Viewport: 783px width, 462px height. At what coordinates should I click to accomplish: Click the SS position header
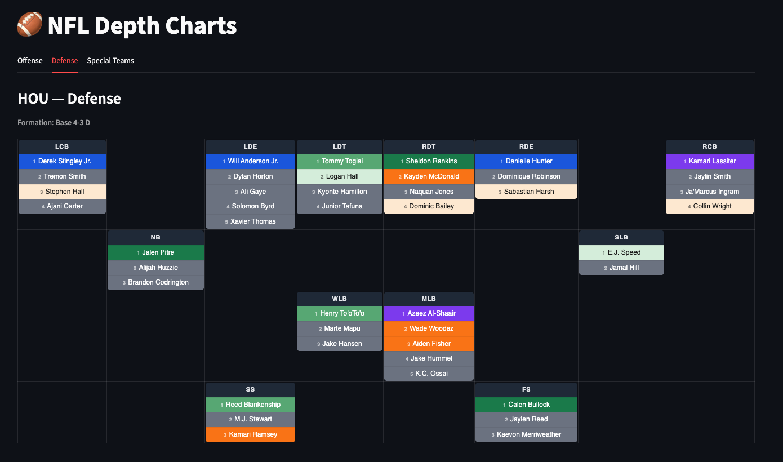250,389
